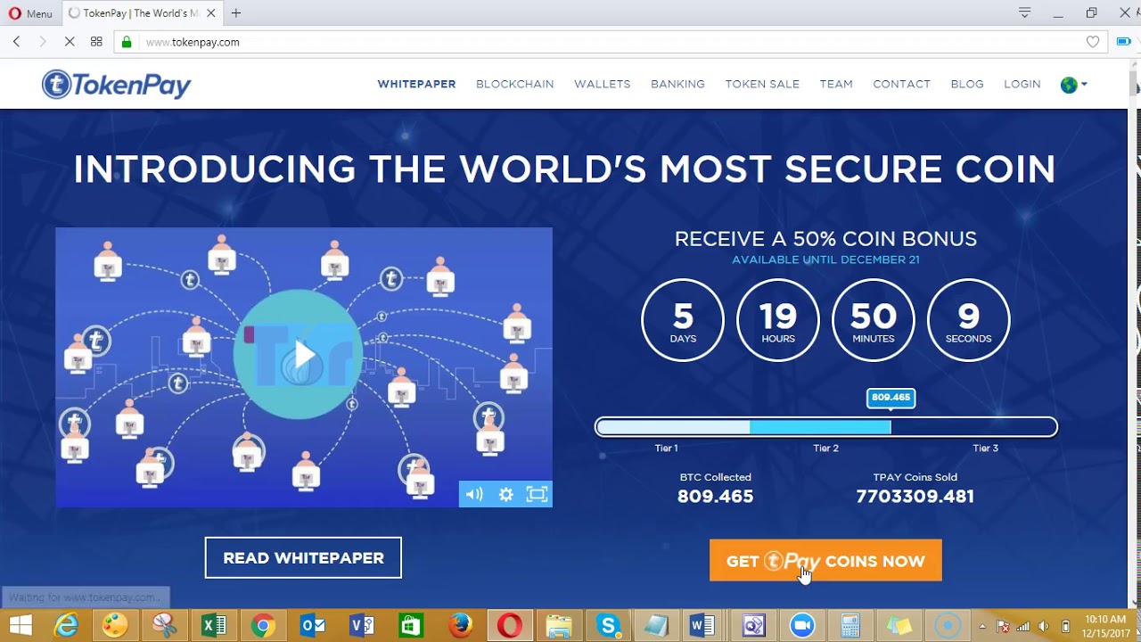Go to TOKEN SALE section

(x=762, y=84)
